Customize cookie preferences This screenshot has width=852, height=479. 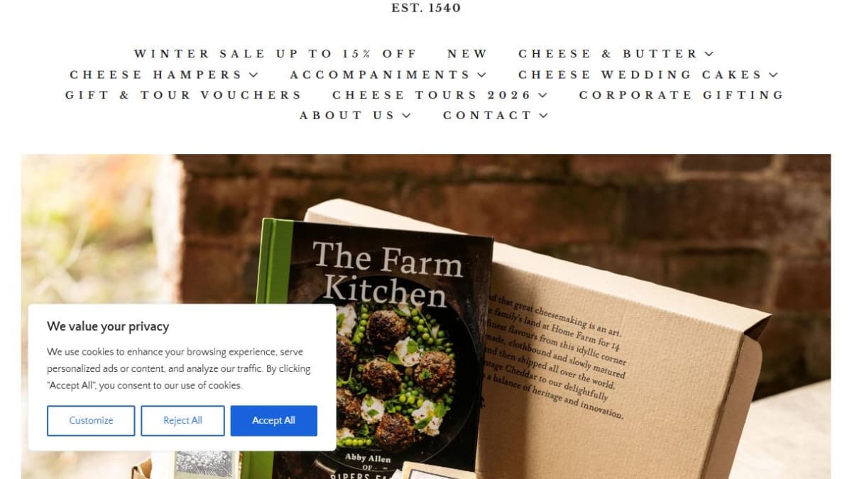[91, 421]
